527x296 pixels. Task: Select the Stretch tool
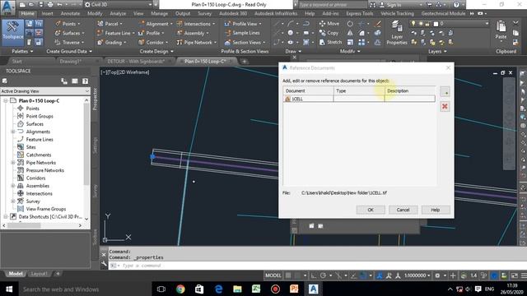click(x=330, y=42)
